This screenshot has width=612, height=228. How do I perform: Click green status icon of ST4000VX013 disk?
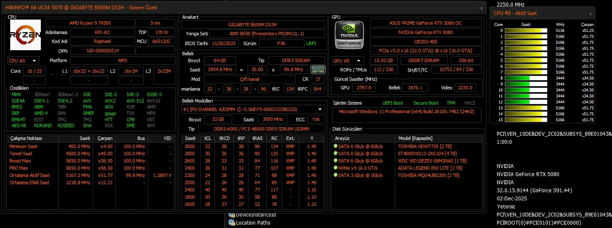coord(336,154)
